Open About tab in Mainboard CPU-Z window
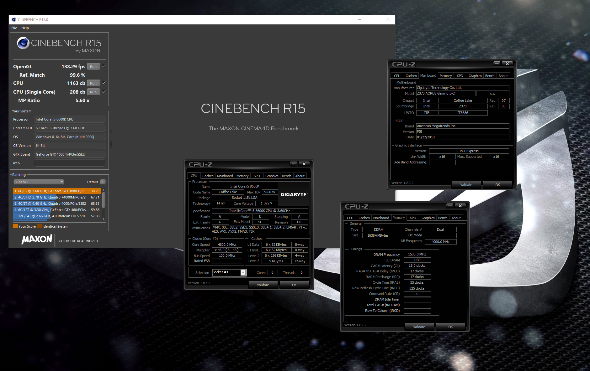 [x=503, y=76]
